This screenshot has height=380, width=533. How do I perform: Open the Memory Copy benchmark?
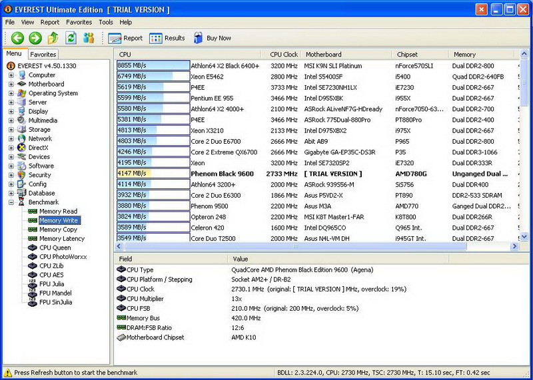point(58,230)
